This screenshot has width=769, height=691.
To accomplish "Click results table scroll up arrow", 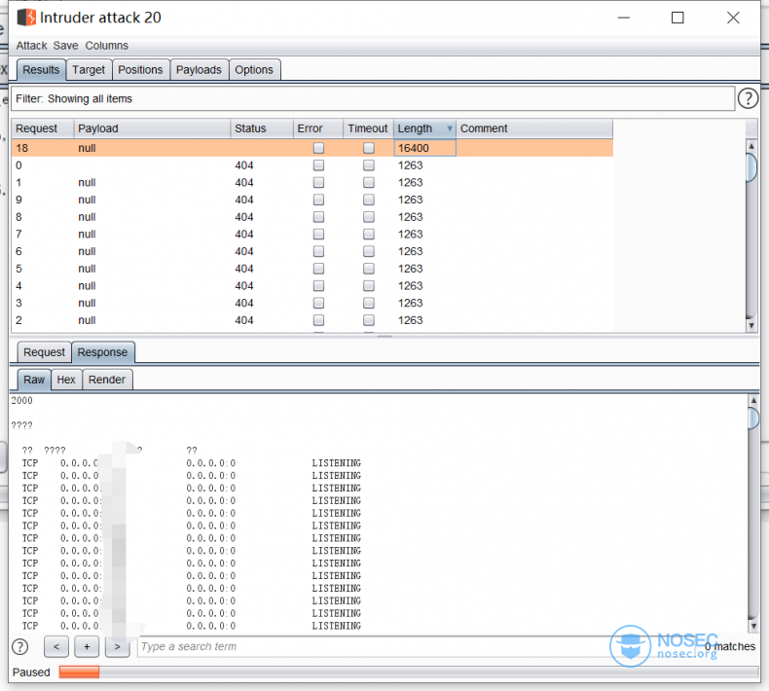I will tap(751, 145).
